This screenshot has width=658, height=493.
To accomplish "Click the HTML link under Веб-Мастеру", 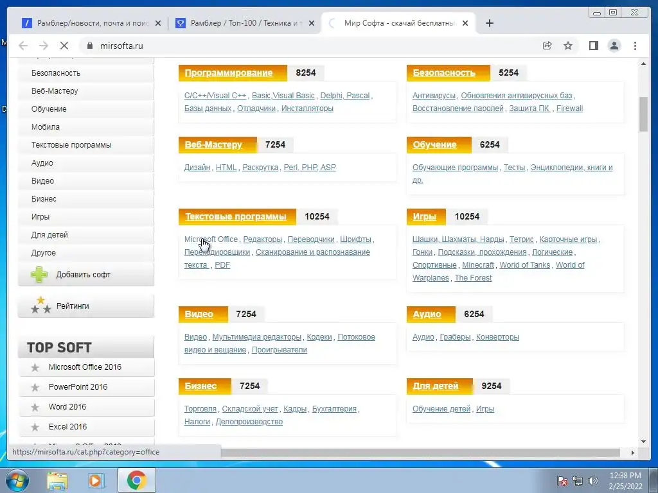I will click(226, 168).
